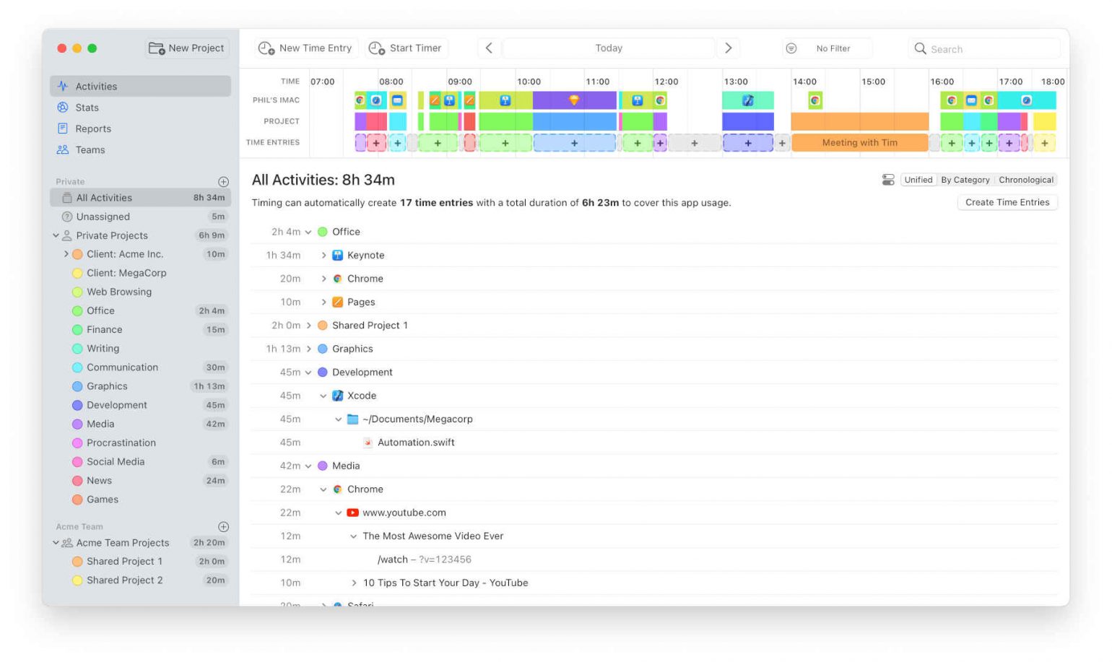The width and height of the screenshot is (1112, 662).
Task: Switch to Chronological view
Action: 1026,180
